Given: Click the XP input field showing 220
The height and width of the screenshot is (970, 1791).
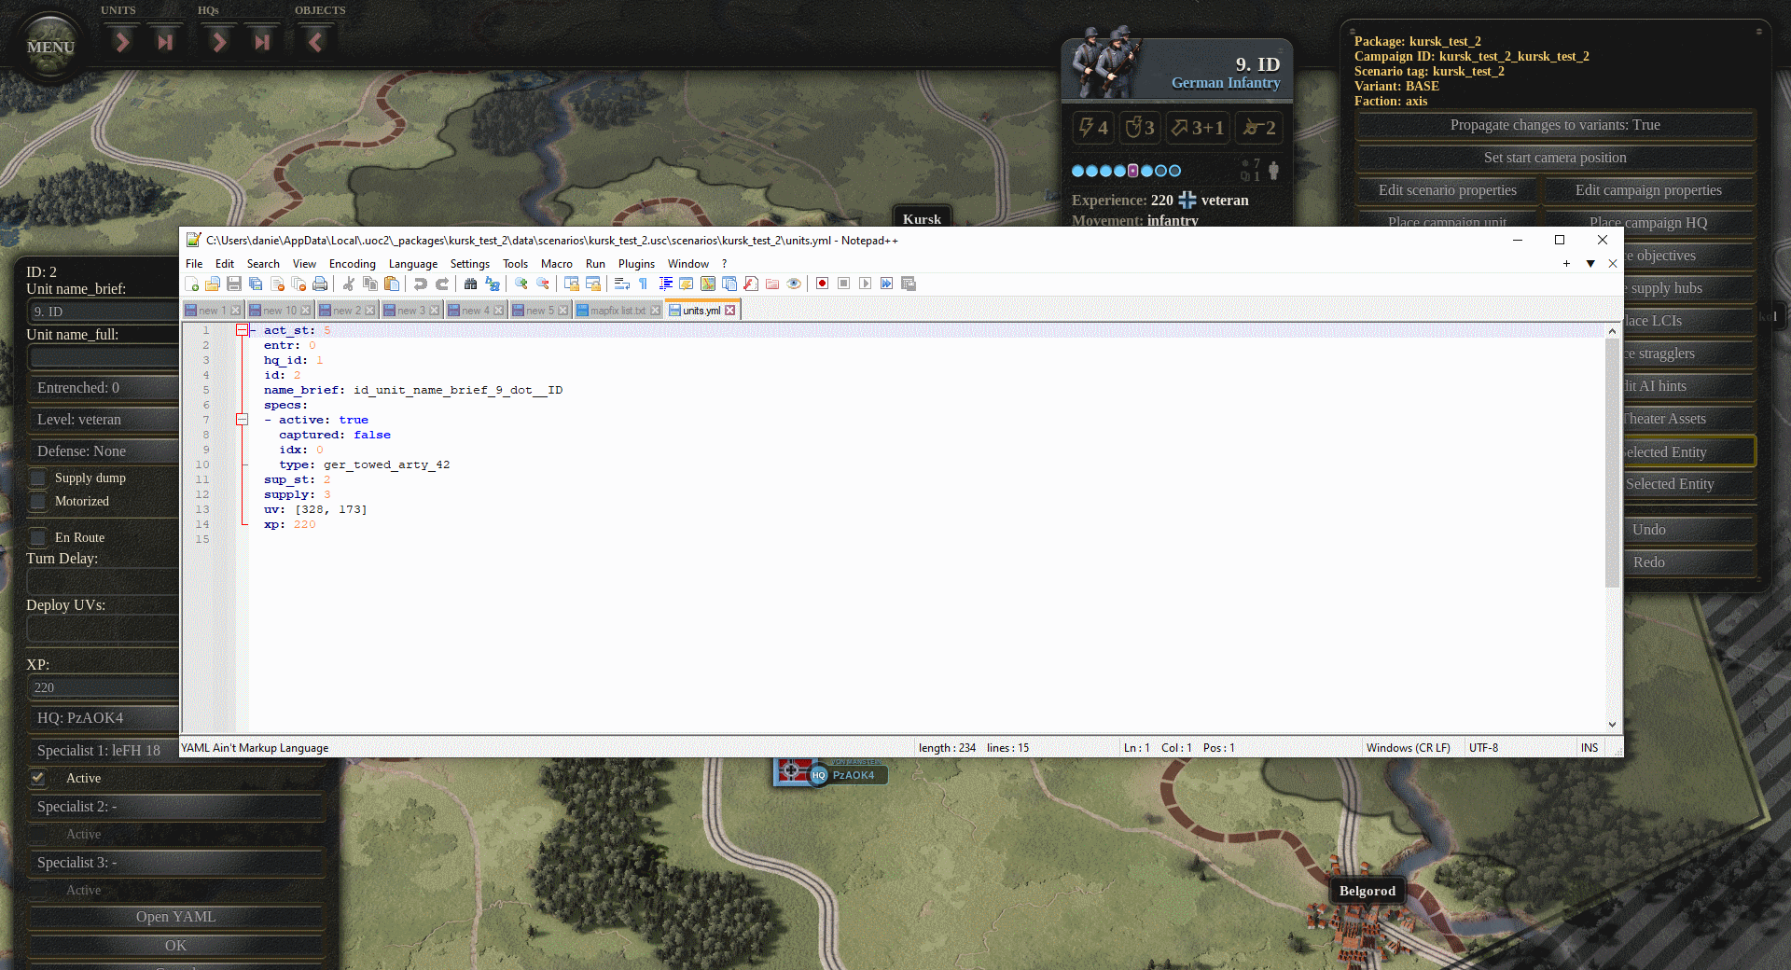Looking at the screenshot, I should 104,687.
